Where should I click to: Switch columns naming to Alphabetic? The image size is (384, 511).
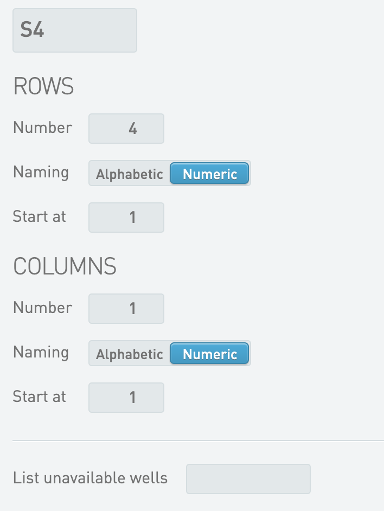tap(130, 354)
